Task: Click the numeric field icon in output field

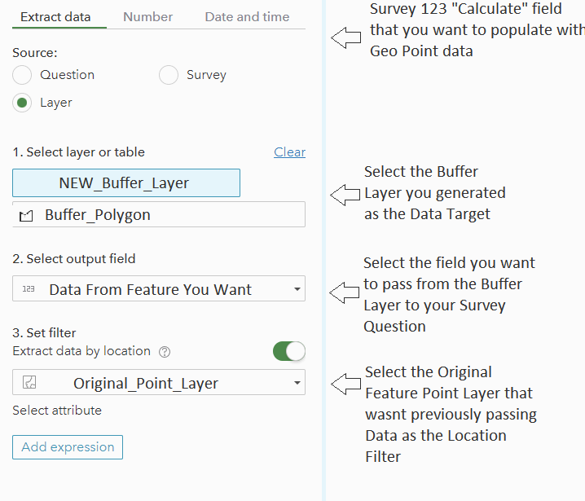Action: coord(29,289)
